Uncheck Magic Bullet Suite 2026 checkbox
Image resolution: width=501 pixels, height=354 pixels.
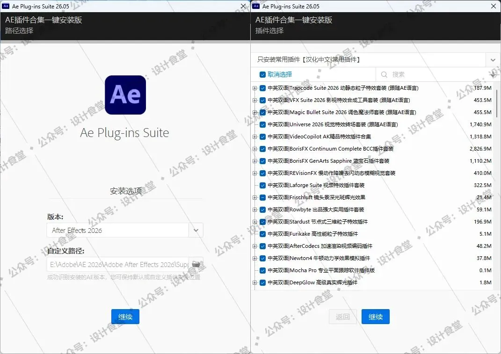coord(262,112)
